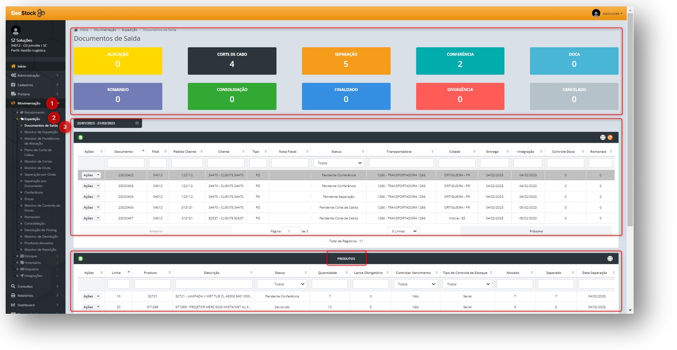The height and width of the screenshot is (350, 677).
Task: Click the orange refresh icon in documents table
Action: 610,138
